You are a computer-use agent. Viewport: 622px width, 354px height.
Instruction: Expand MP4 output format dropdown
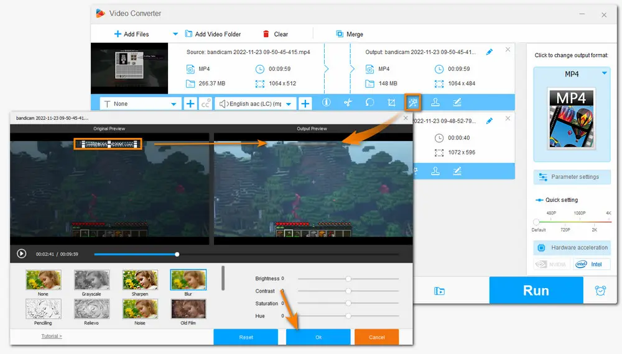(604, 73)
